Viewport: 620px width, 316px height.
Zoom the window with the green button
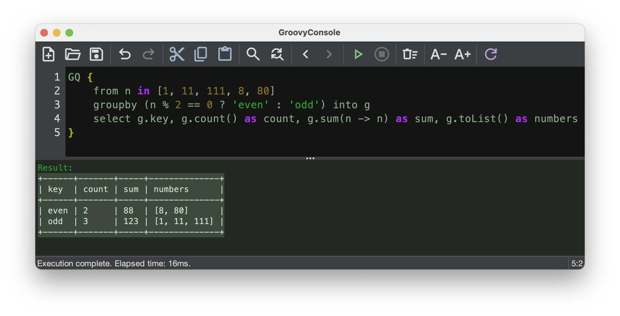[x=69, y=33]
